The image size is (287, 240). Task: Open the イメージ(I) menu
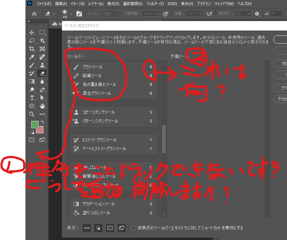pyautogui.click(x=77, y=4)
